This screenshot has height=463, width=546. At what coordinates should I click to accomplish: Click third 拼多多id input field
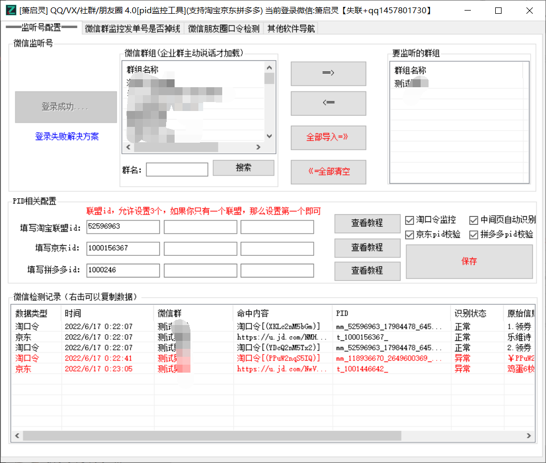click(277, 270)
